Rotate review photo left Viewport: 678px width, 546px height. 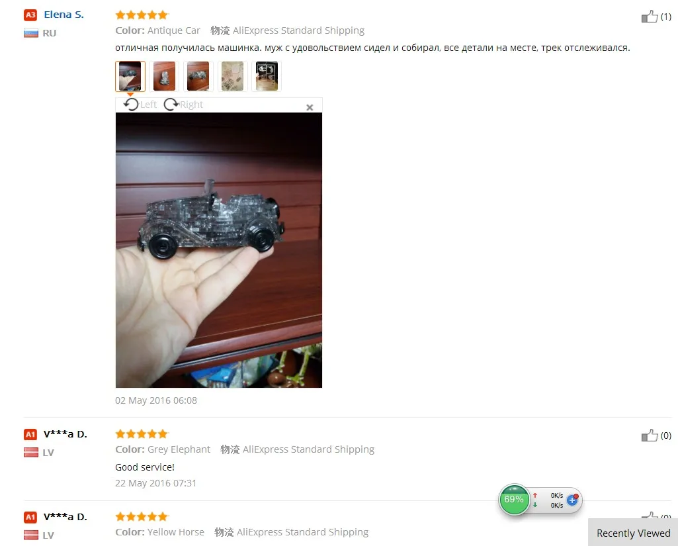pos(140,105)
